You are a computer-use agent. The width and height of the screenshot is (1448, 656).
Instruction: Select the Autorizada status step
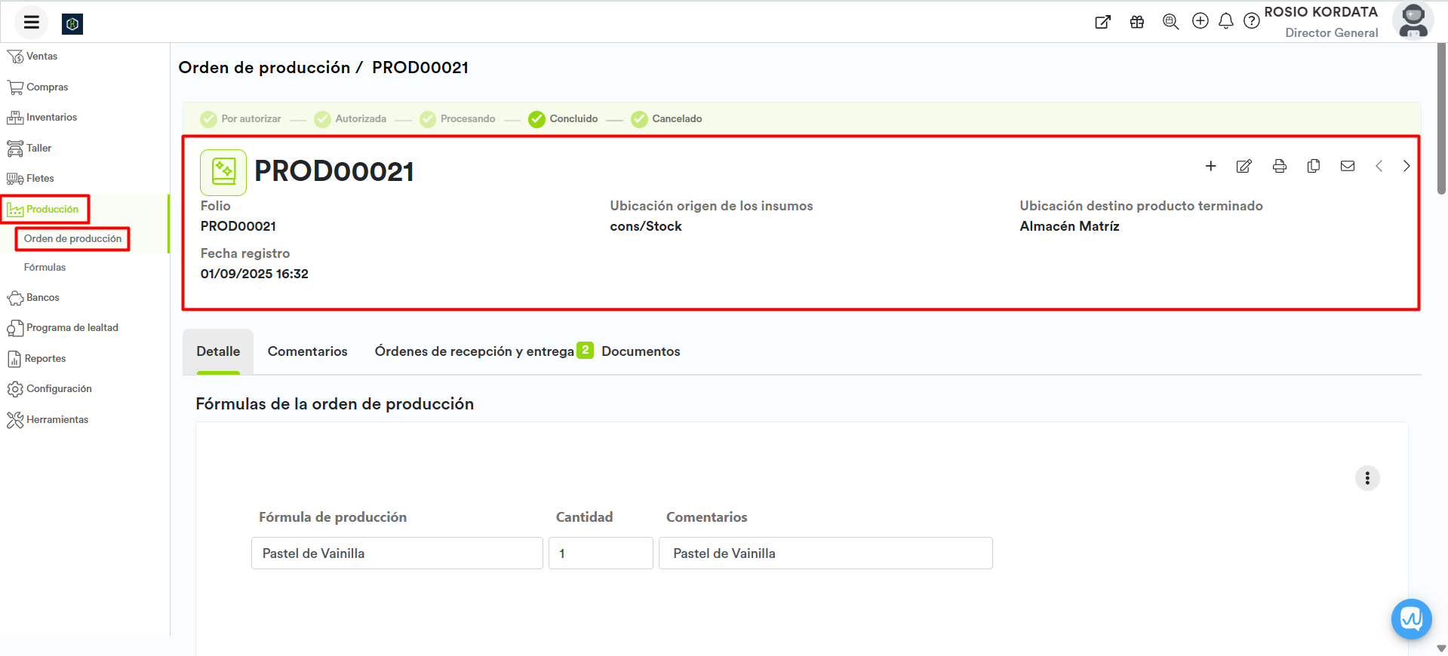[x=350, y=119]
